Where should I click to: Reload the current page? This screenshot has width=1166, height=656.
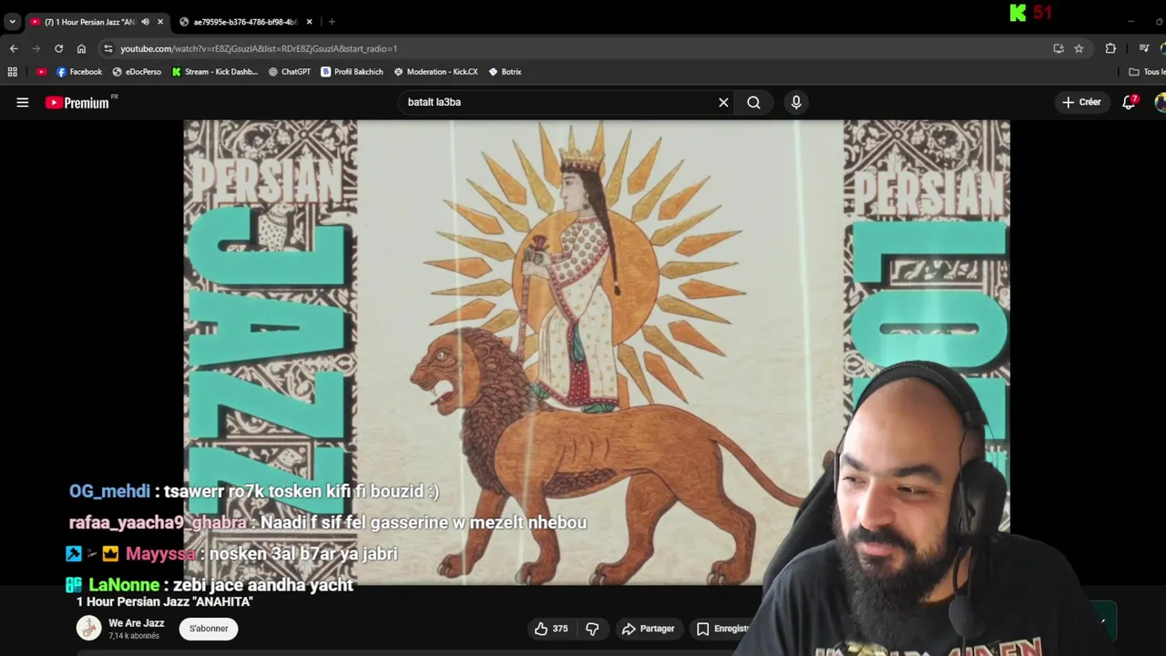[x=59, y=48]
